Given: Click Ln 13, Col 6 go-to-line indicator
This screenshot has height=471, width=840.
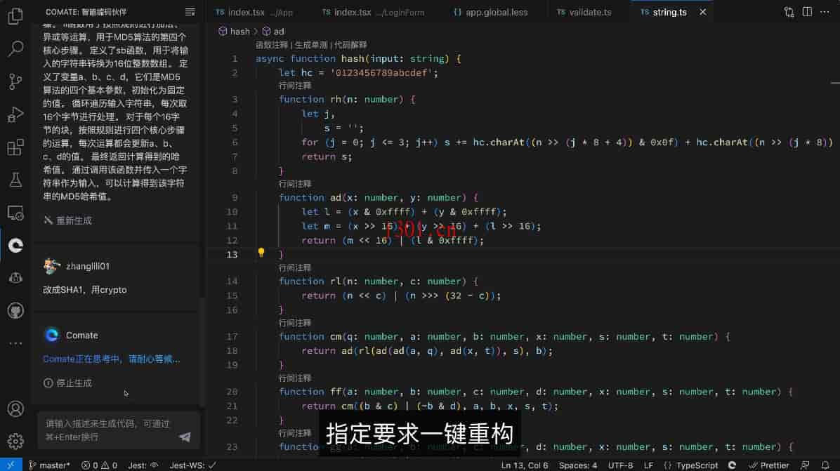Looking at the screenshot, I should click(525, 465).
